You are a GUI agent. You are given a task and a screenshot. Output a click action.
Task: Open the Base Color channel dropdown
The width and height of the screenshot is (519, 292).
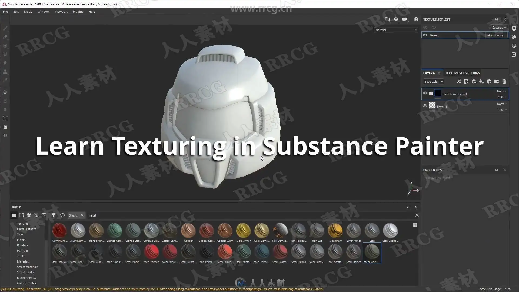pos(433,82)
